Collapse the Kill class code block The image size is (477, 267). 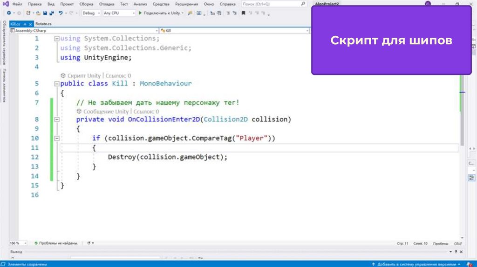click(57, 84)
